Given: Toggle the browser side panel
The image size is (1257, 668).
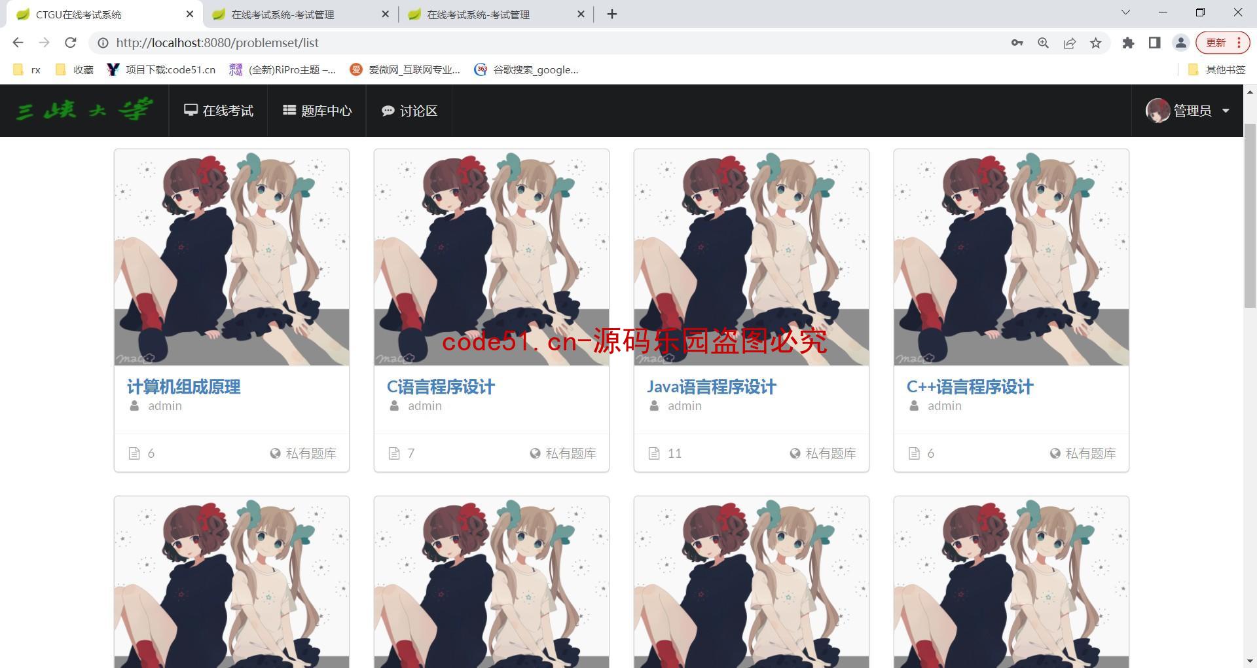Looking at the screenshot, I should point(1154,43).
